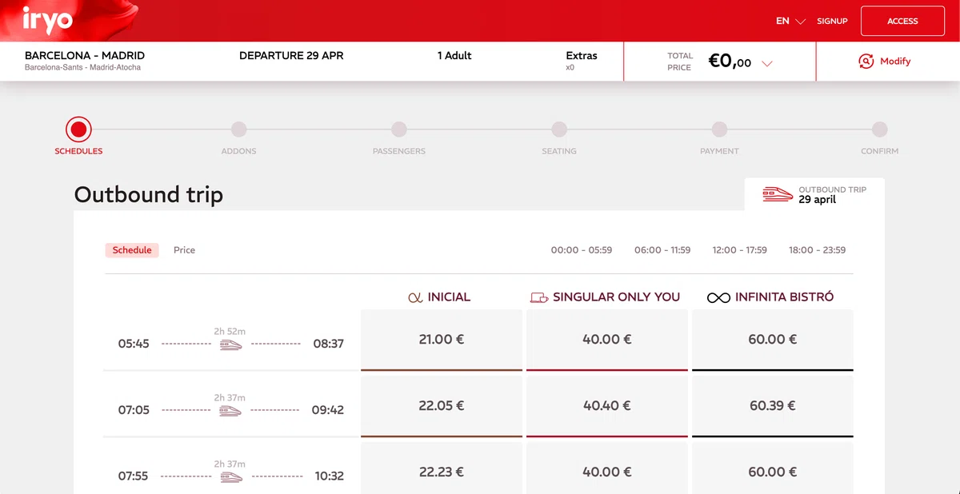Click the BARCELONA - MADRID route text
Screen dimensions: 960x494
[85, 56]
